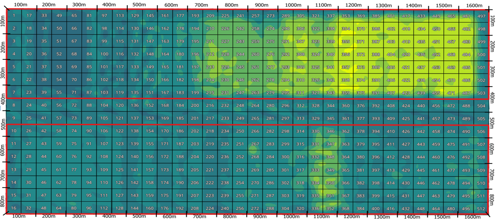
Task: Select grid cell 441
Action: pos(421,118)
